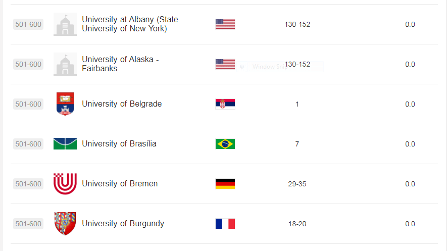This screenshot has height=251, width=447.
Task: Click the University of Brasília logo
Action: pyautogui.click(x=65, y=144)
